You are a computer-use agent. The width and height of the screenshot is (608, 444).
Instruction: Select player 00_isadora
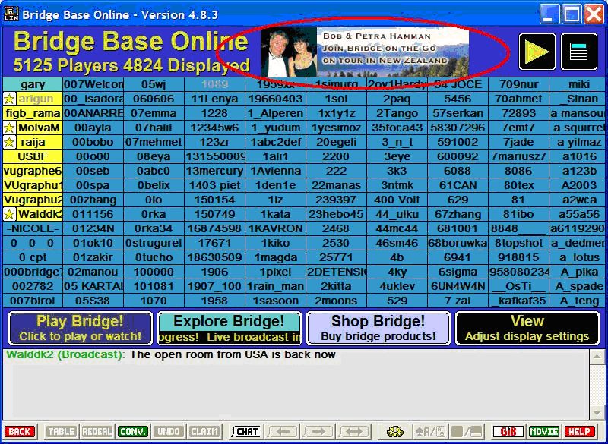click(x=93, y=99)
